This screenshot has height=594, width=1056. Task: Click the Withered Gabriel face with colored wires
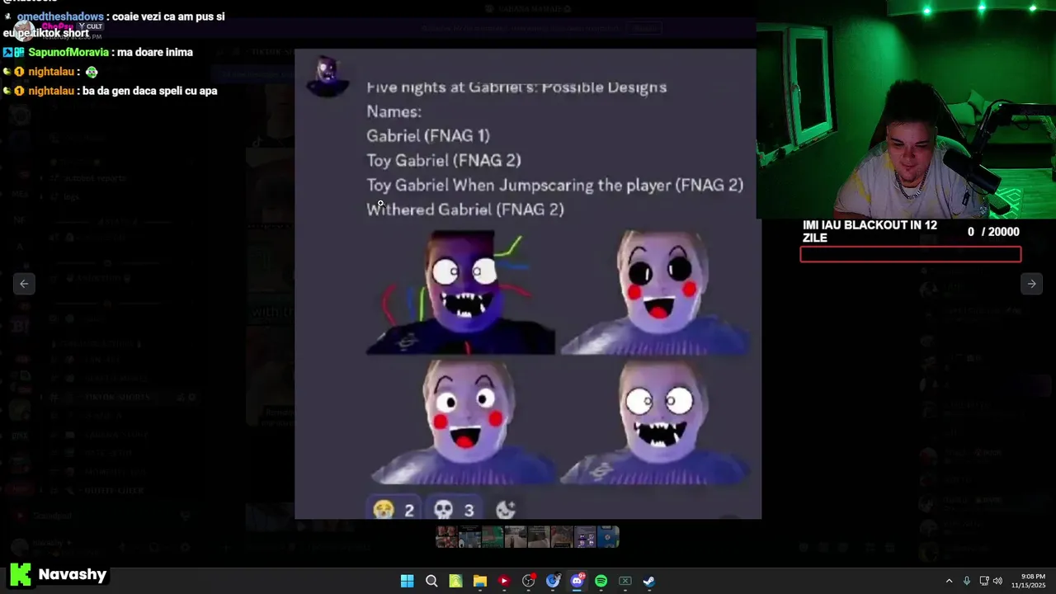(x=460, y=293)
